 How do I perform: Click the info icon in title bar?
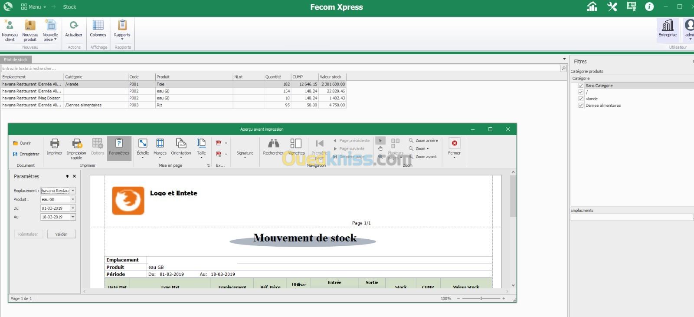tap(649, 7)
